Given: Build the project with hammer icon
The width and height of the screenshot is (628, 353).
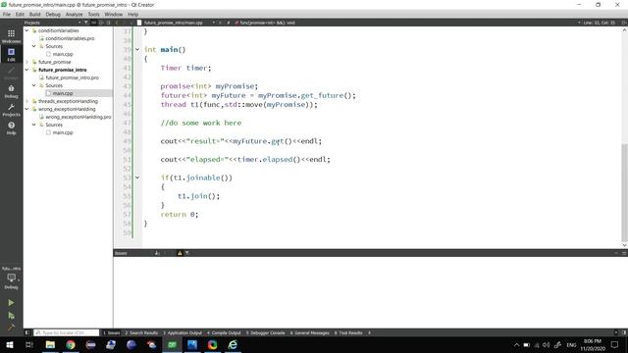Looking at the screenshot, I should [x=11, y=327].
